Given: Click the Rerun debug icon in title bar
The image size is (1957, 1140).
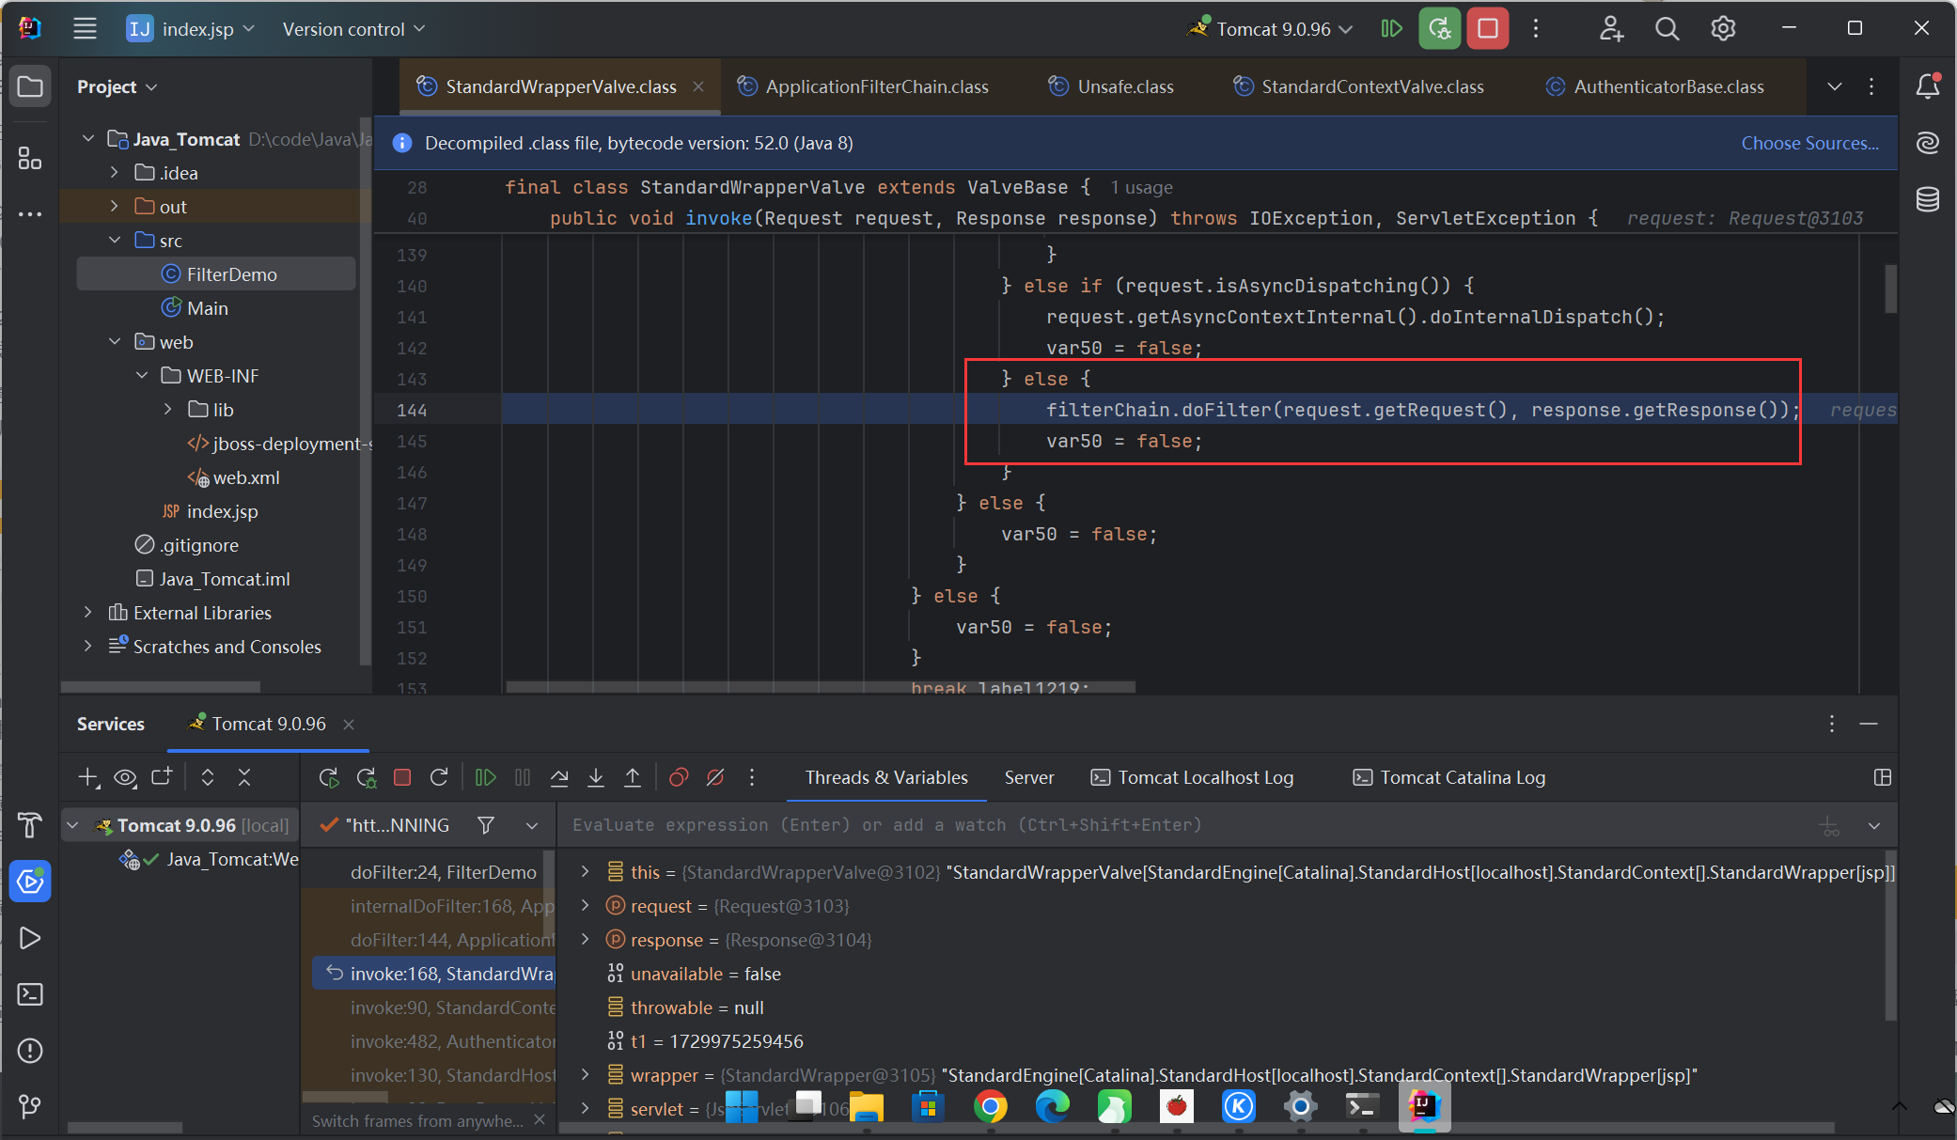Looking at the screenshot, I should pyautogui.click(x=1440, y=29).
